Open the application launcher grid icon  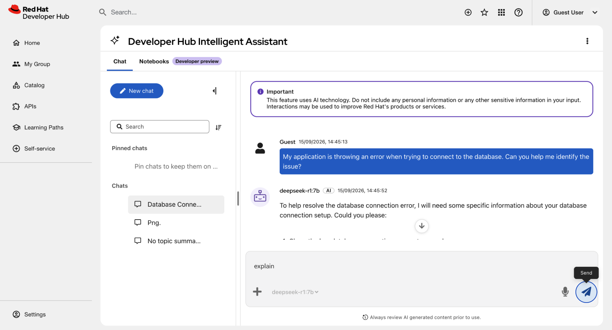tap(501, 13)
